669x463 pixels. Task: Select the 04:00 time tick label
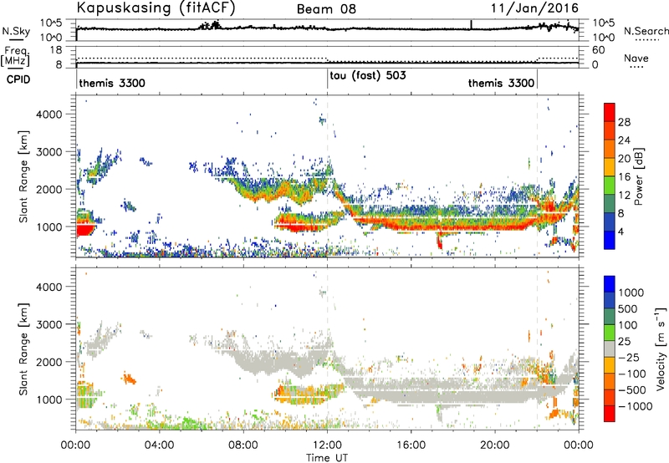(159, 445)
